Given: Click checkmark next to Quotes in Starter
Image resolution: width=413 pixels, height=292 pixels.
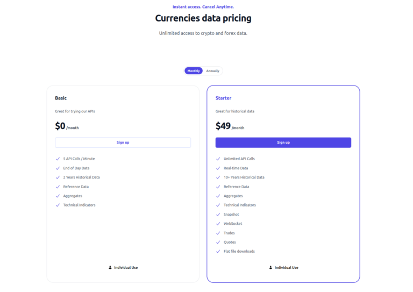Looking at the screenshot, I should pos(218,242).
